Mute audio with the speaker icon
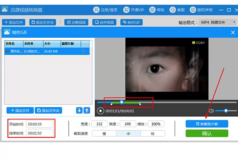This screenshot has width=238, height=158. pyautogui.click(x=211, y=111)
